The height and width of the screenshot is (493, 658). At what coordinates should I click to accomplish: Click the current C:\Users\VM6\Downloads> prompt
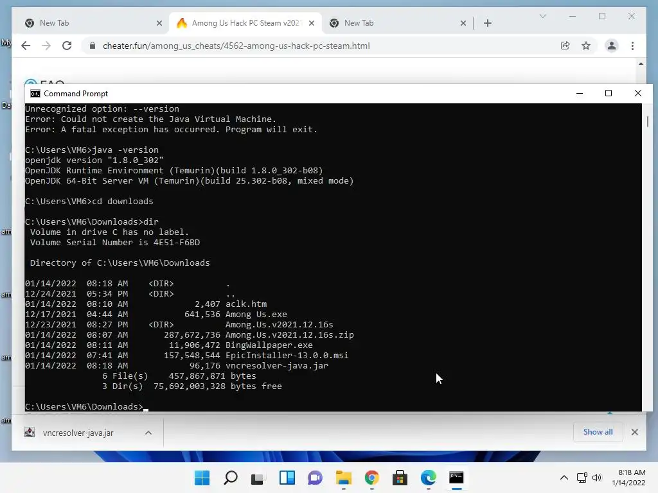point(84,406)
